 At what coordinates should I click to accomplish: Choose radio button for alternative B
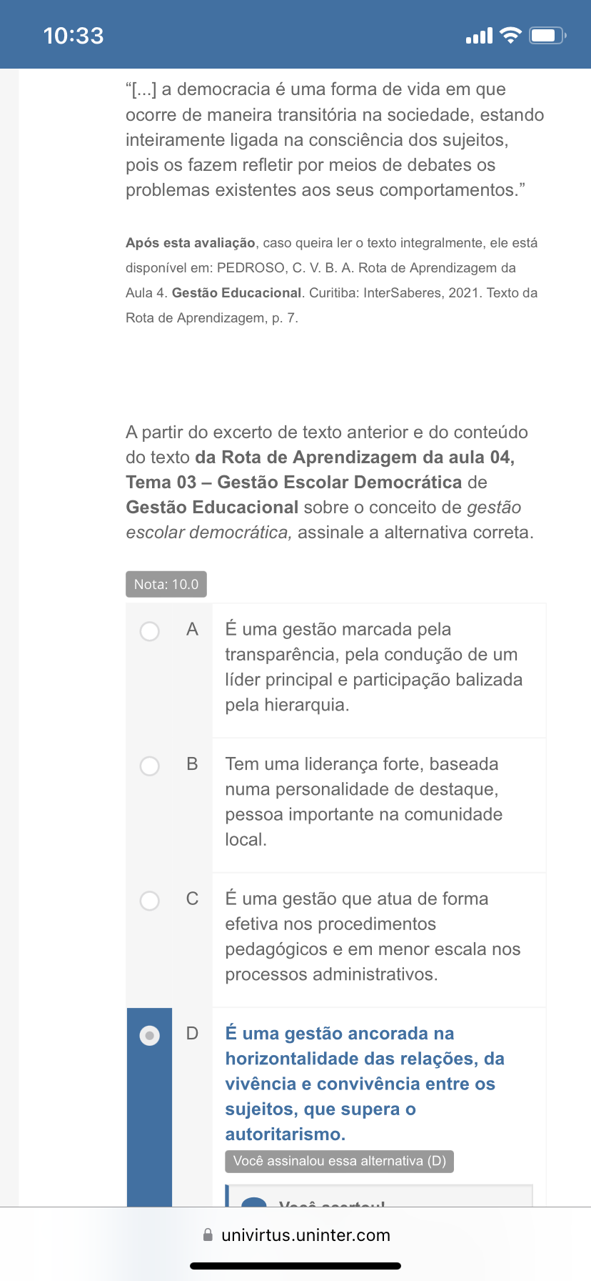(x=150, y=766)
